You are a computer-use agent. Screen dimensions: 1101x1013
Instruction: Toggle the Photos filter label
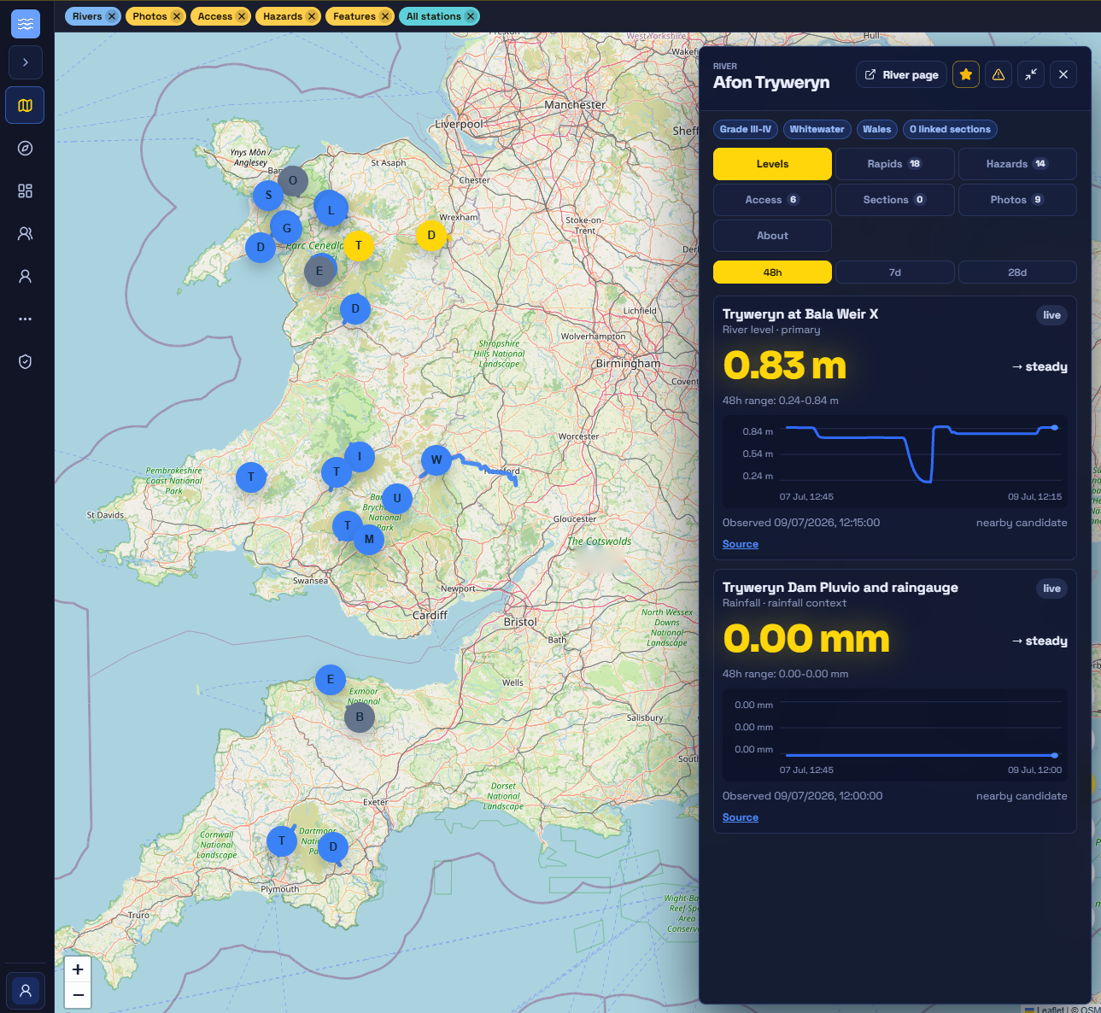point(149,16)
